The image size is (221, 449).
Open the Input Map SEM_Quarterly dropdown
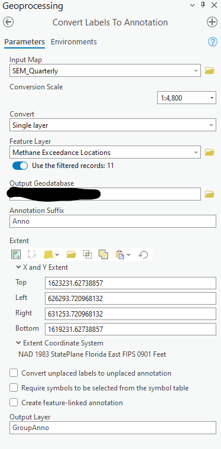[x=196, y=70]
